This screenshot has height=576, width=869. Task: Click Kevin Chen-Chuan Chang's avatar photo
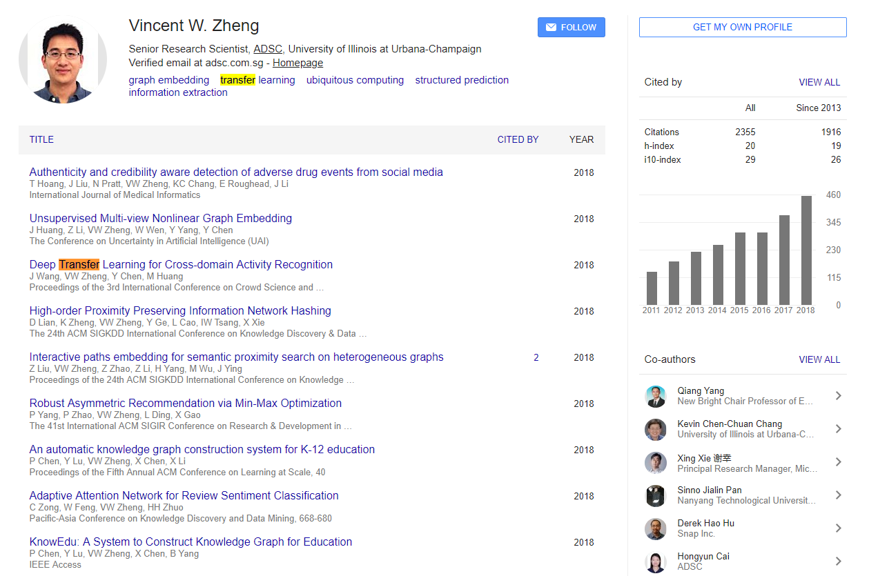tap(655, 429)
